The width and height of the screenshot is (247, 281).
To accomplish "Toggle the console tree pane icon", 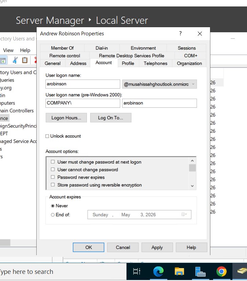I will point(3,60).
